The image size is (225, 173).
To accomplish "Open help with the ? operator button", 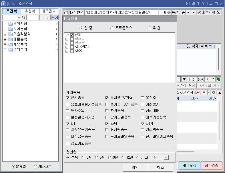I will (213, 79).
